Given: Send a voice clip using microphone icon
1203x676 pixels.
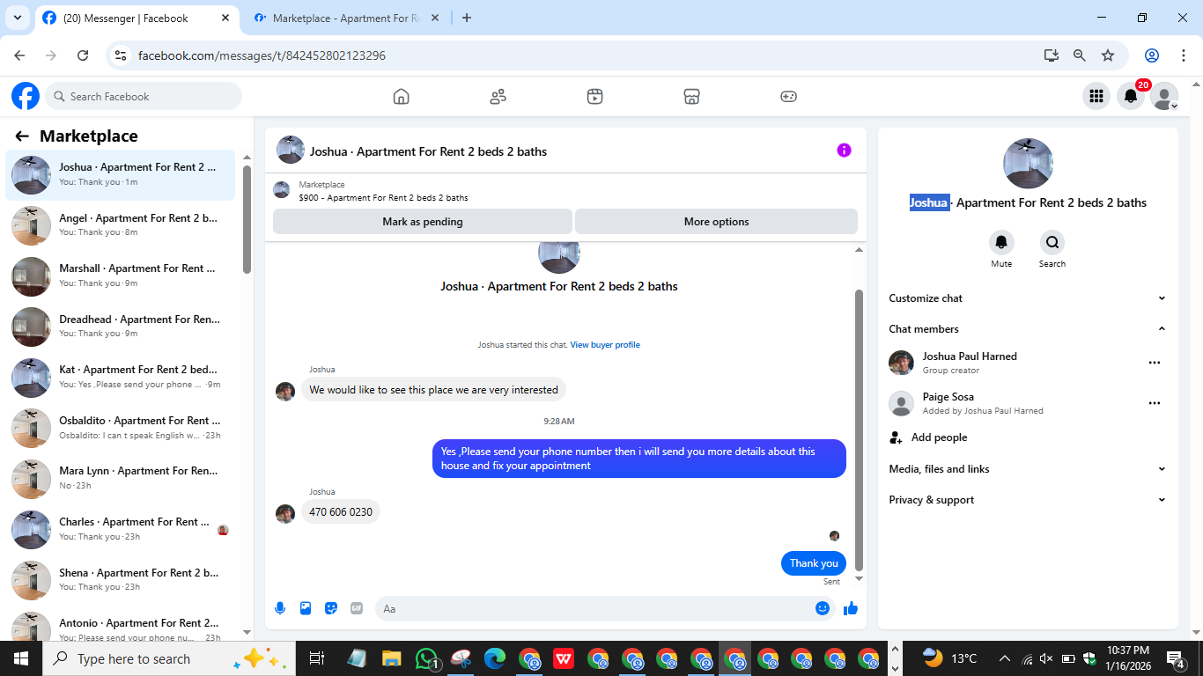Looking at the screenshot, I should point(280,608).
